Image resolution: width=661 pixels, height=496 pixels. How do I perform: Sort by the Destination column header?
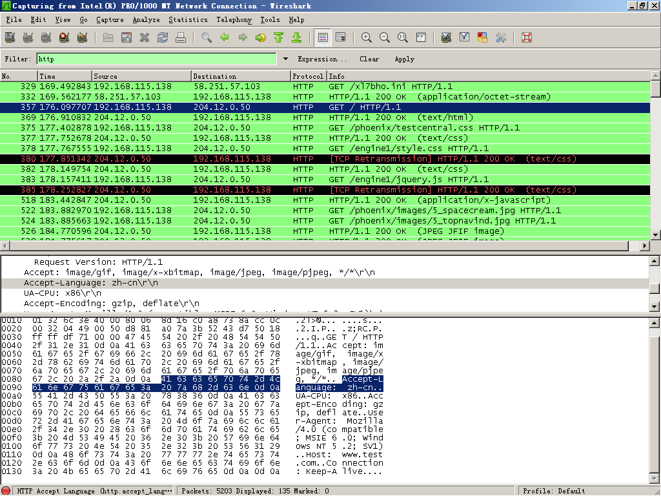click(241, 76)
